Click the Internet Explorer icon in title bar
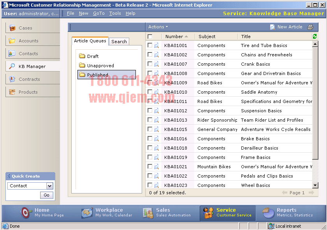The image size is (327, 230). pyautogui.click(x=5, y=5)
